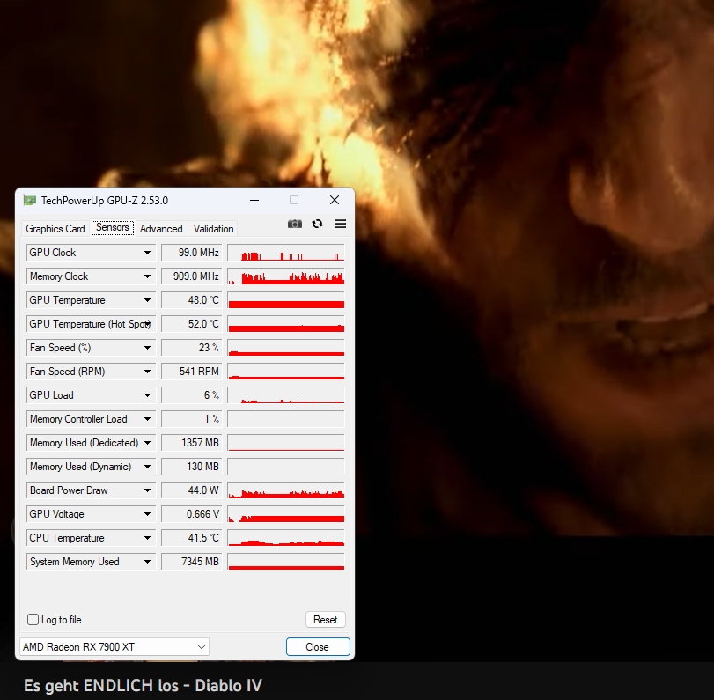Open the GPU Voltage sensor dropdown
714x700 pixels.
tap(147, 514)
